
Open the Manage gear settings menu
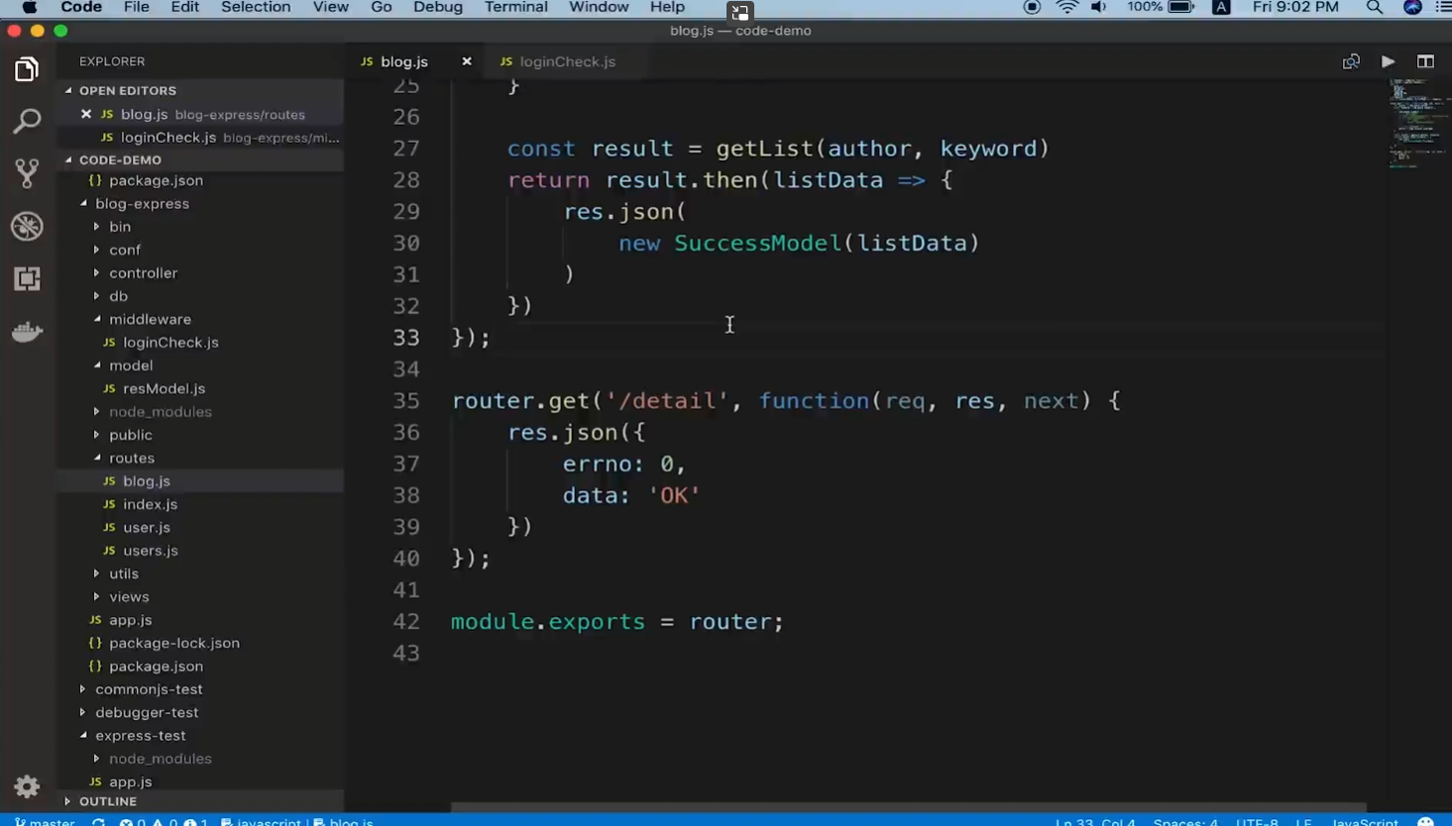coord(27,786)
